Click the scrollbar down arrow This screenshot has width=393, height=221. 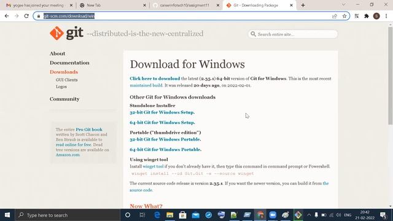391,206
